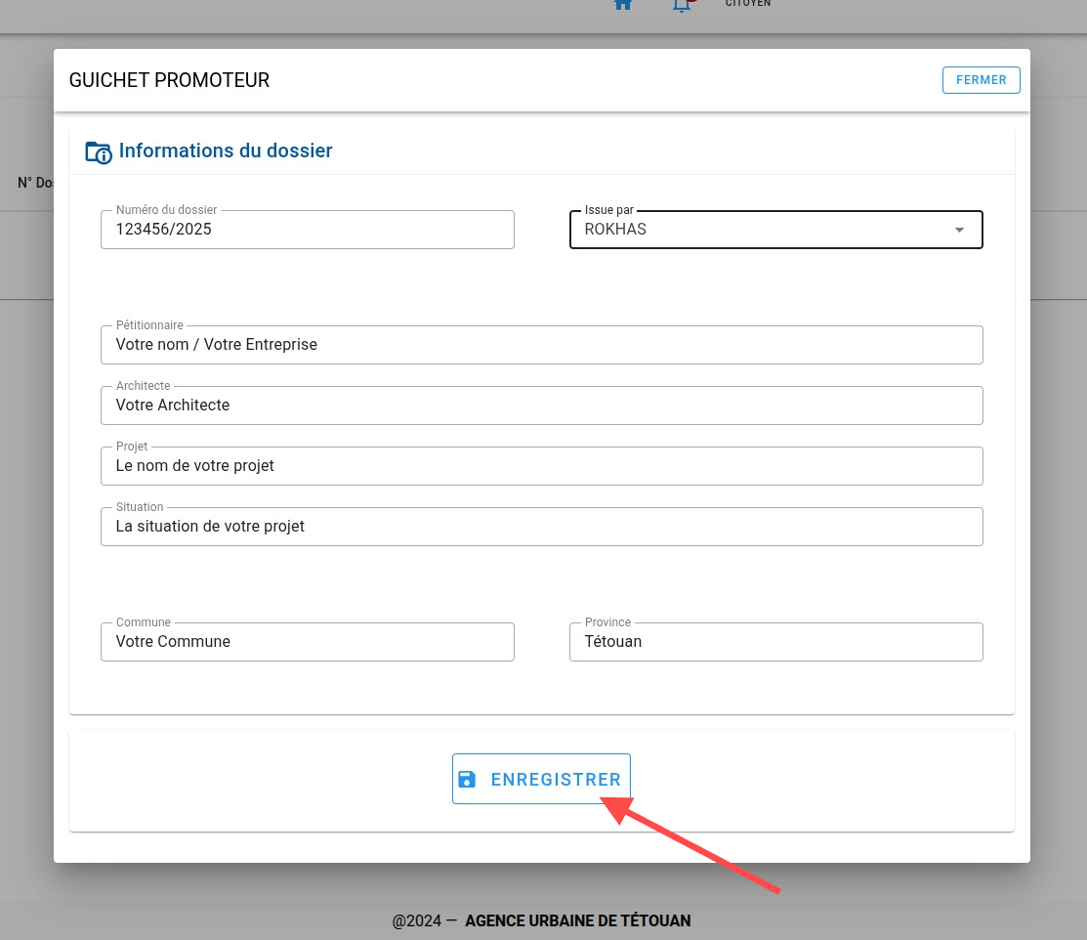Click the Situation input field
Screen dimensions: 1087x940
pyautogui.click(x=541, y=527)
